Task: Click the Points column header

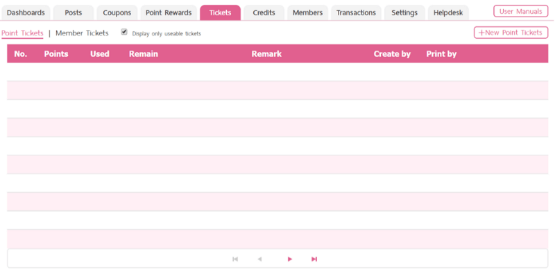Action: pos(56,54)
